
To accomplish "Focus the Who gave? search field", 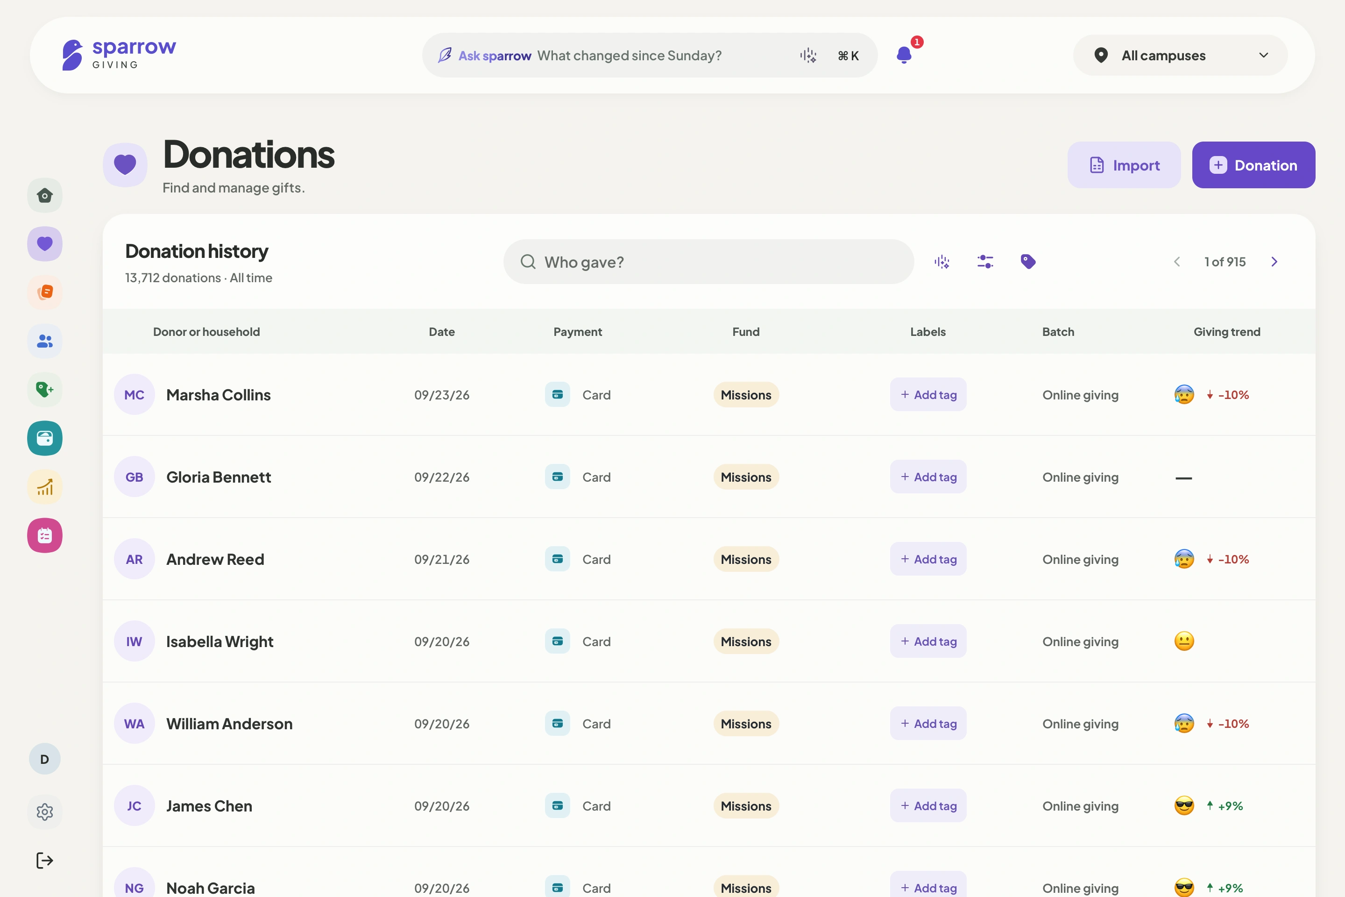I will pyautogui.click(x=708, y=262).
